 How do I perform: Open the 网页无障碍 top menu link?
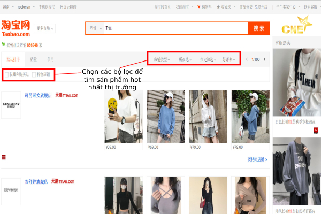[68, 7]
